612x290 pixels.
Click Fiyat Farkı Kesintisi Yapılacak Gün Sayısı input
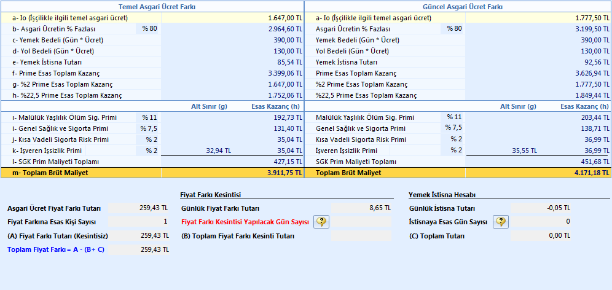[x=362, y=222]
